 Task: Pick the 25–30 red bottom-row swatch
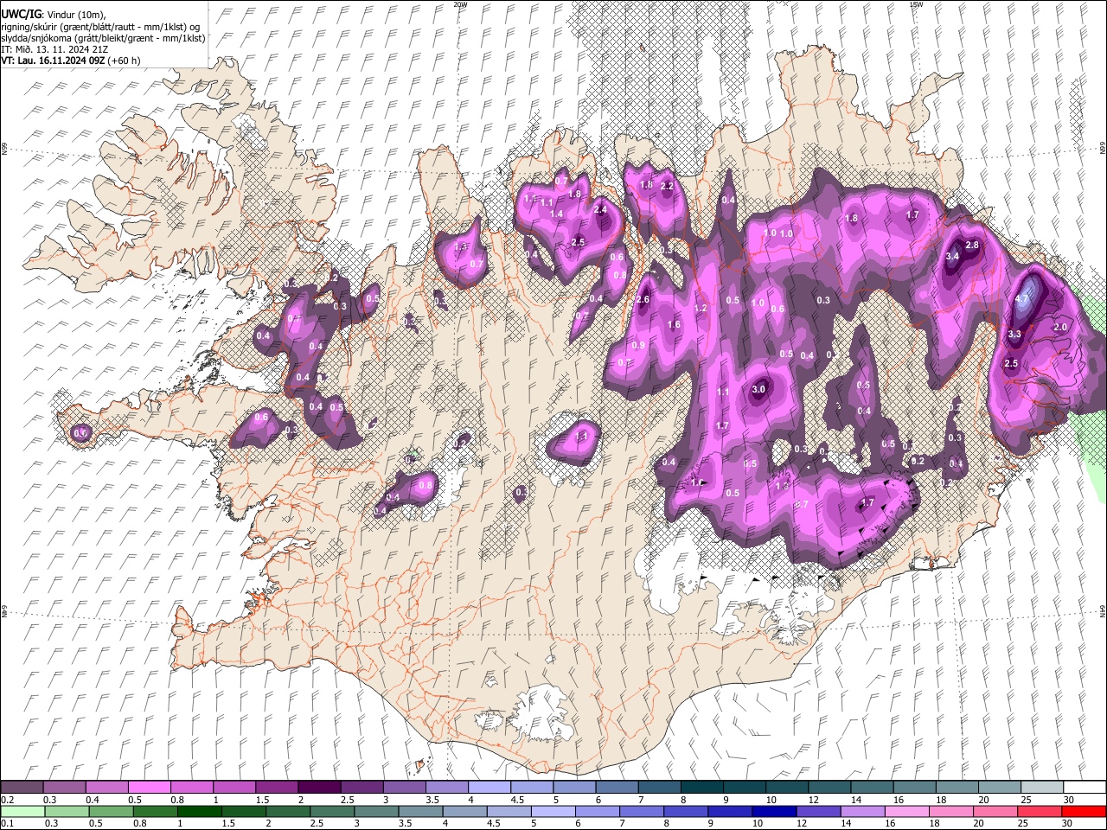coord(1041,811)
